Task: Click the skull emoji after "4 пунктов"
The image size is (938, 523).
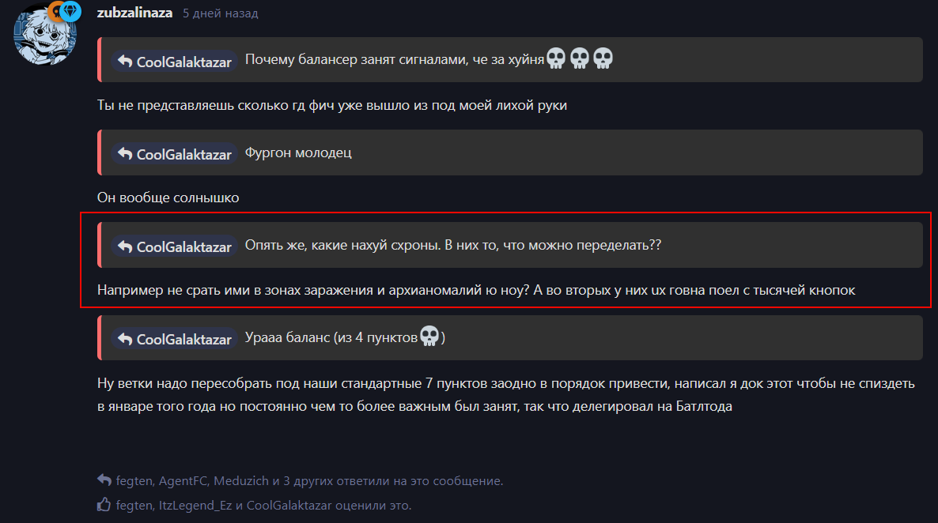Action: (x=429, y=337)
